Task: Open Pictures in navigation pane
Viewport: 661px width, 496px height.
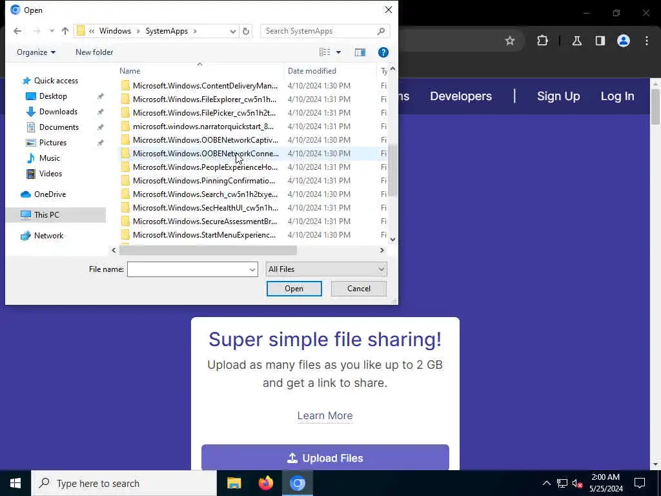Action: [53, 143]
